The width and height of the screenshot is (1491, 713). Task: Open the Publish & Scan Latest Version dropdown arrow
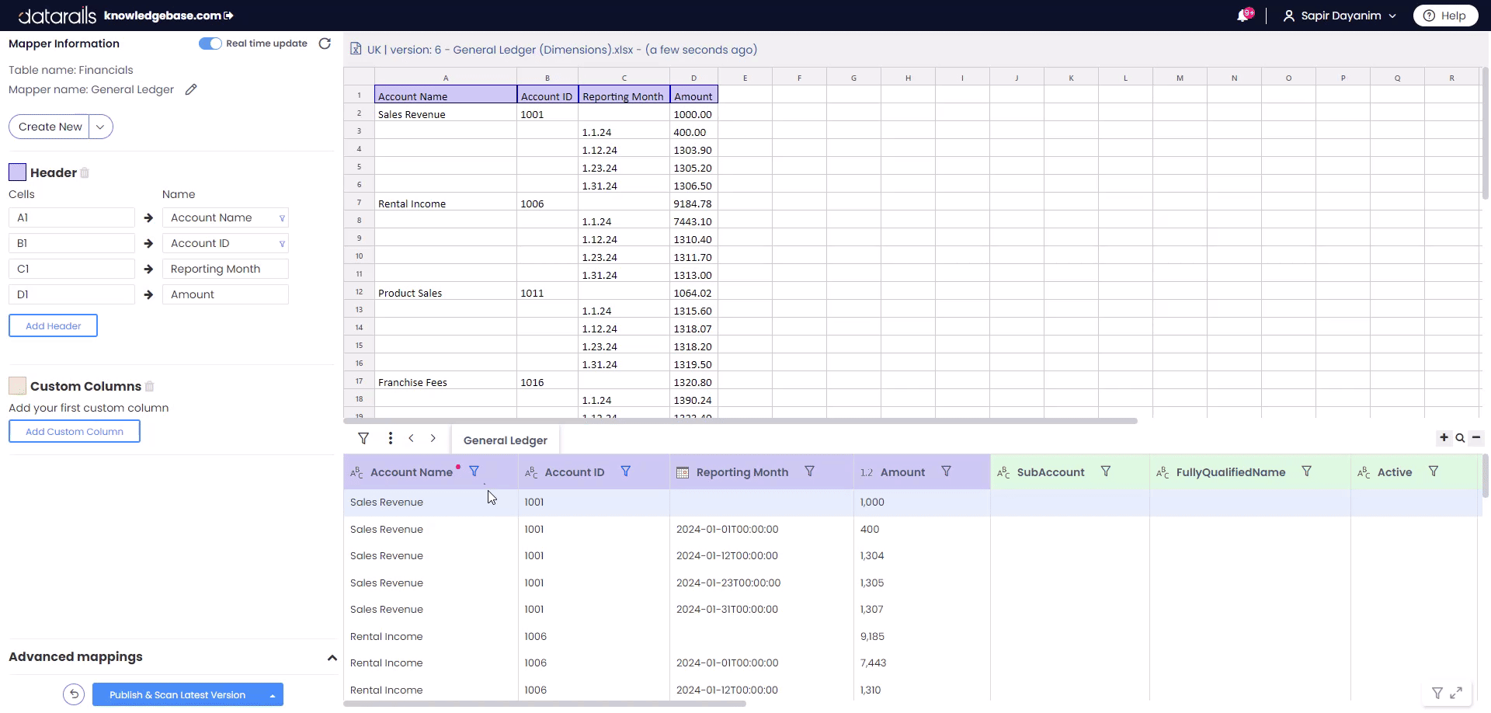(x=272, y=694)
